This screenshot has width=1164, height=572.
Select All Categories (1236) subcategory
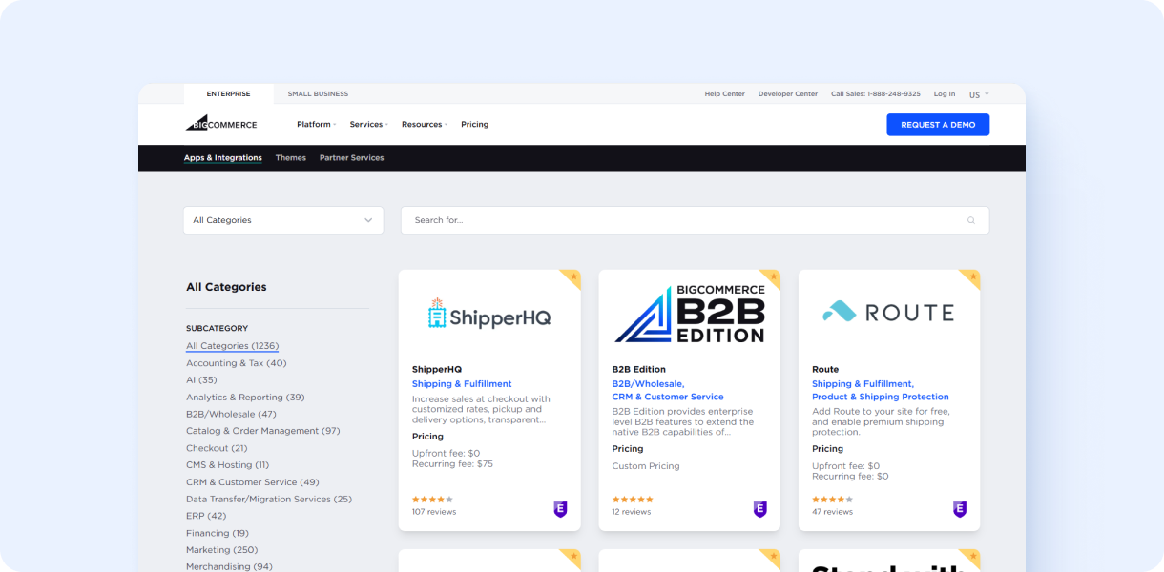pyautogui.click(x=232, y=346)
